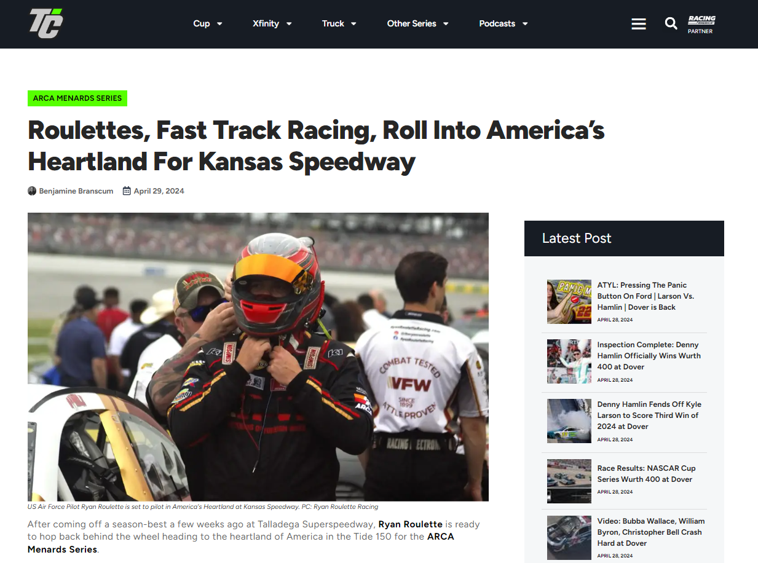Open ATYL Pressing The Panic Button post

point(645,296)
